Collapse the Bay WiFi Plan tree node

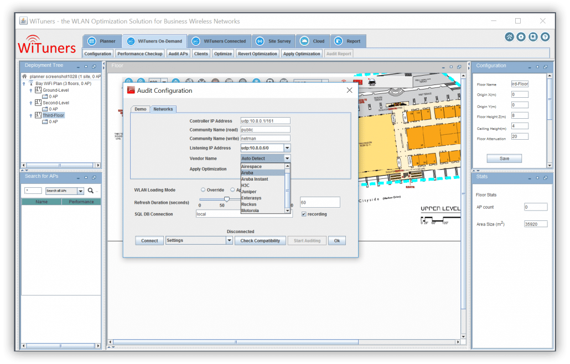(x=24, y=83)
